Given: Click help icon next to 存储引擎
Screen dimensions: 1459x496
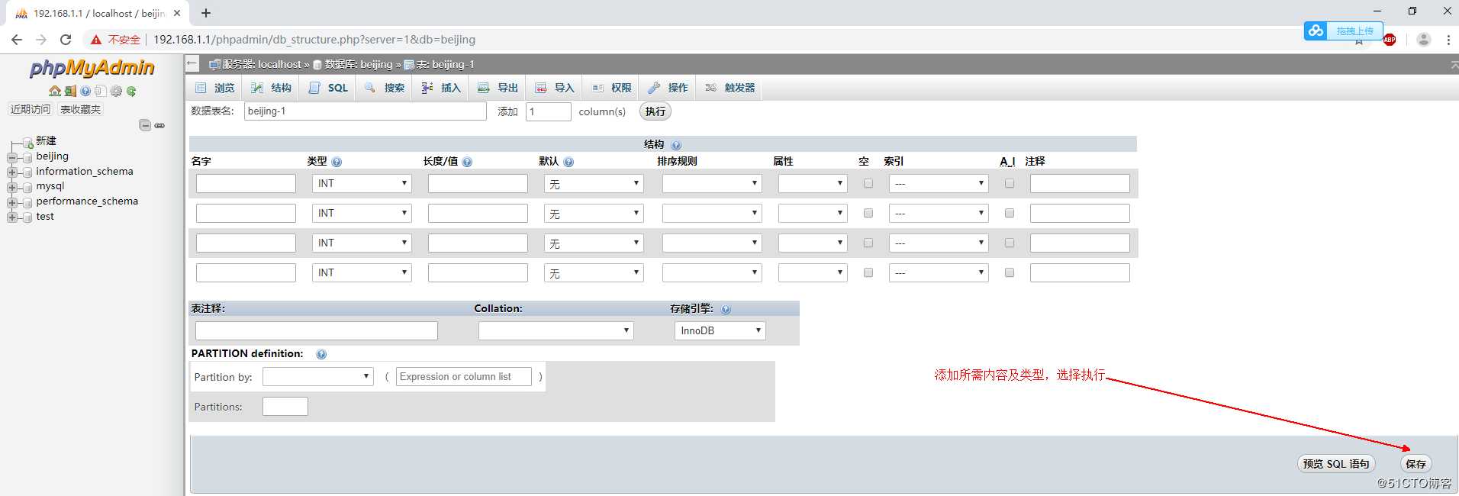Looking at the screenshot, I should point(726,309).
